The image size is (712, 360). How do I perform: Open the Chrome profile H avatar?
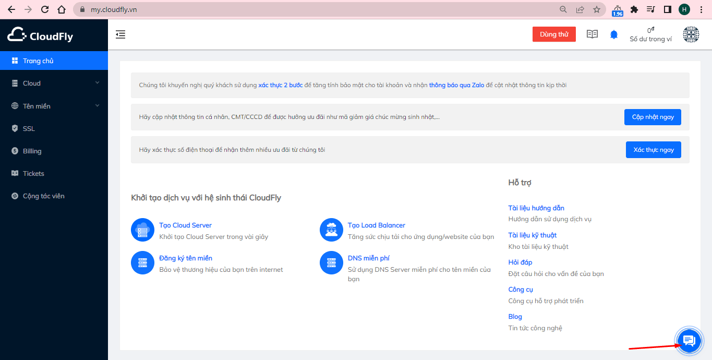pos(684,9)
